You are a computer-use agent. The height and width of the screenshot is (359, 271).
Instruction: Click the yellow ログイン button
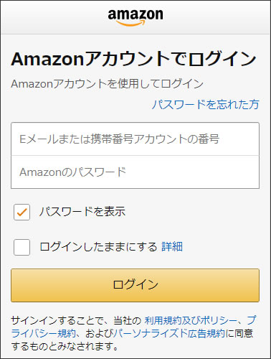point(135,285)
